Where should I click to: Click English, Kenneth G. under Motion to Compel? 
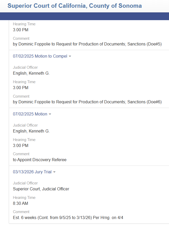tap(31, 73)
